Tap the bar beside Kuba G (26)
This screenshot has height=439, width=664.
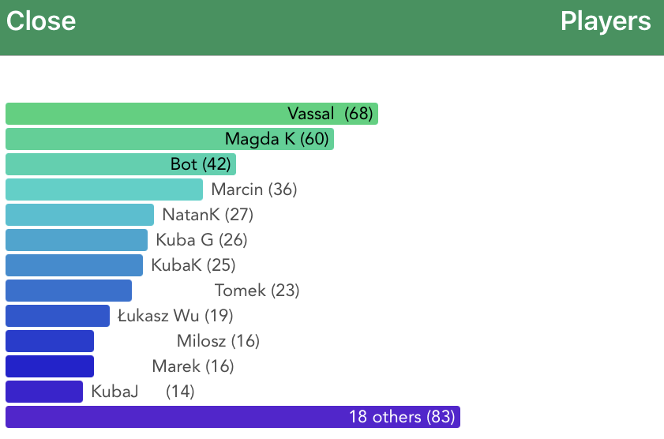pyautogui.click(x=77, y=240)
